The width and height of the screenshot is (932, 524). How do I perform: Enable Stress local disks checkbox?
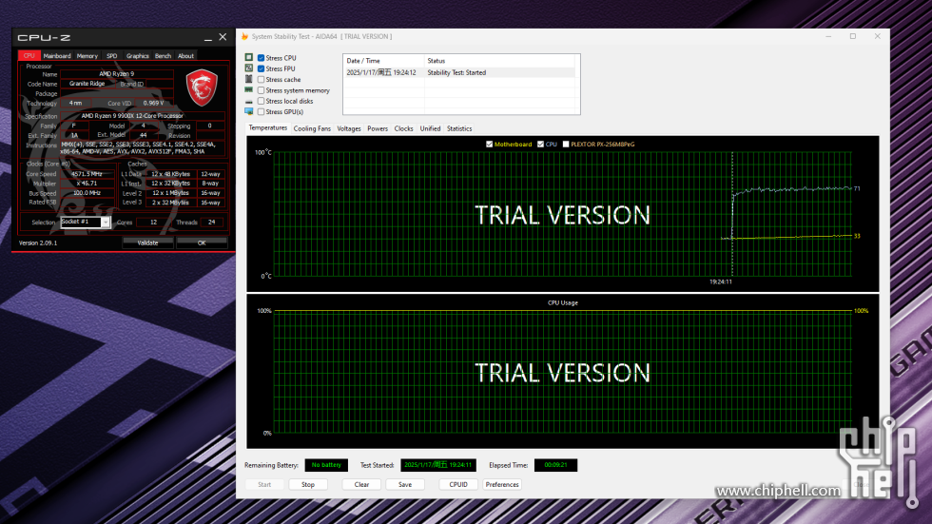(x=261, y=101)
